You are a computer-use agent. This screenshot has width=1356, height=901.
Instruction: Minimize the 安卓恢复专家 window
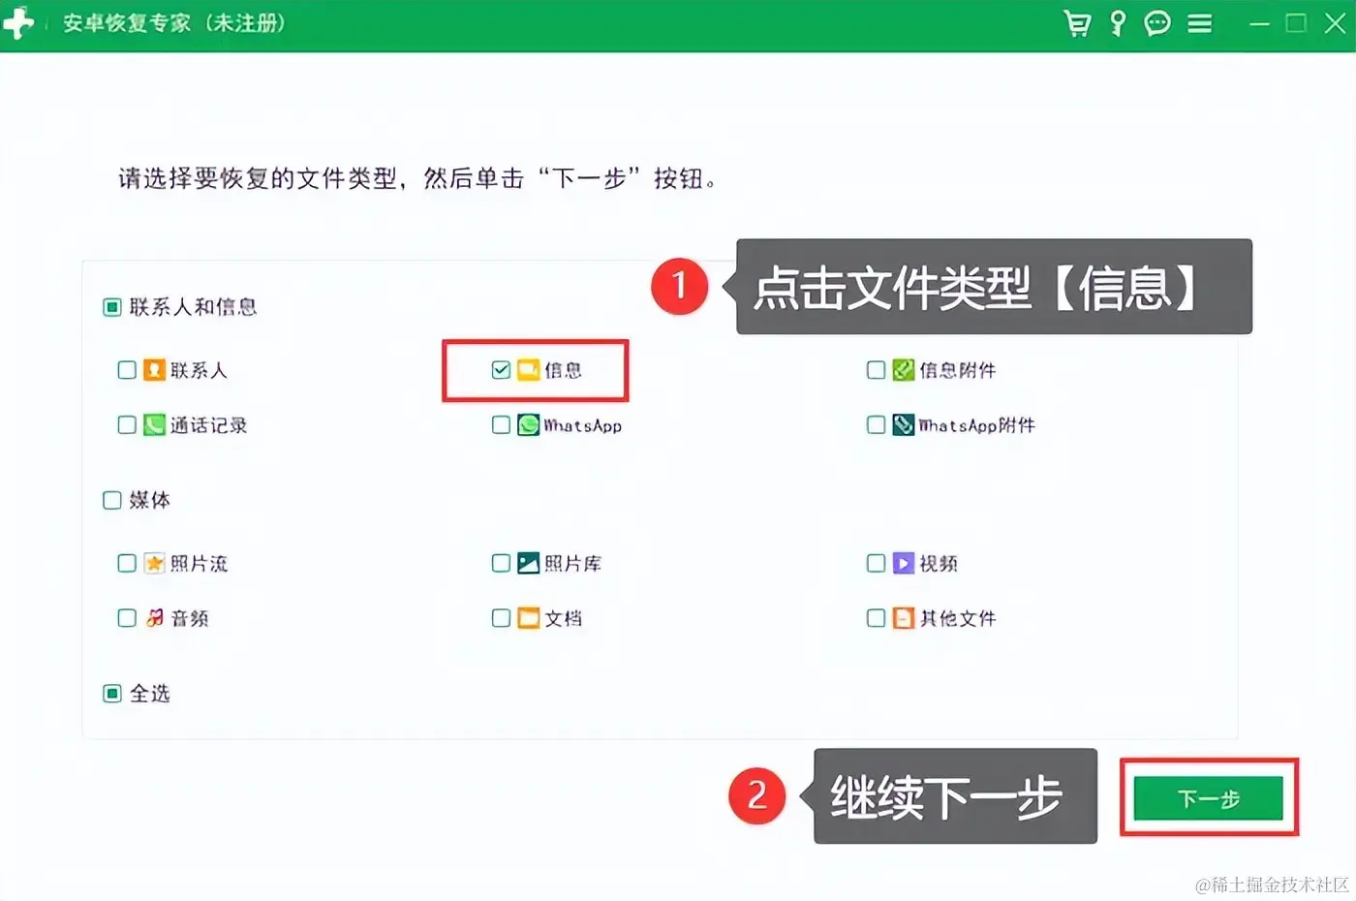1259,23
